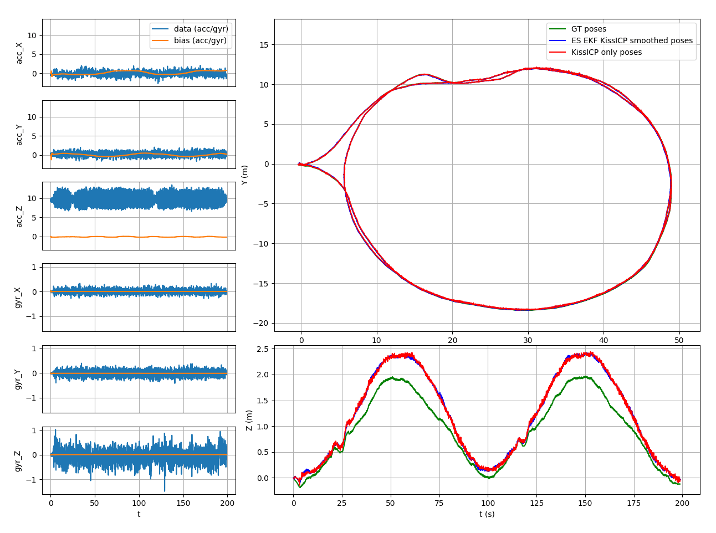The height and width of the screenshot is (533, 716).
Task: Click blue line swatch beside "data (acc/gyr)"
Action: (160, 29)
